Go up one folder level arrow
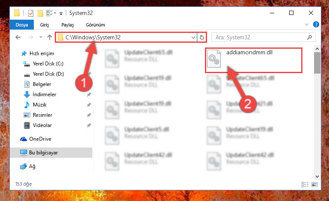329x201 pixels. click(50, 37)
